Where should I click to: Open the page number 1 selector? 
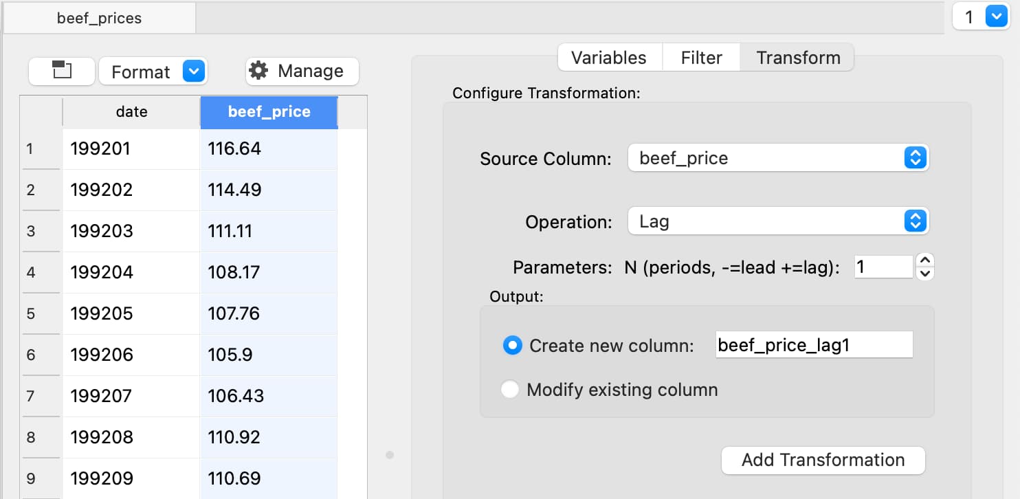pyautogui.click(x=980, y=17)
